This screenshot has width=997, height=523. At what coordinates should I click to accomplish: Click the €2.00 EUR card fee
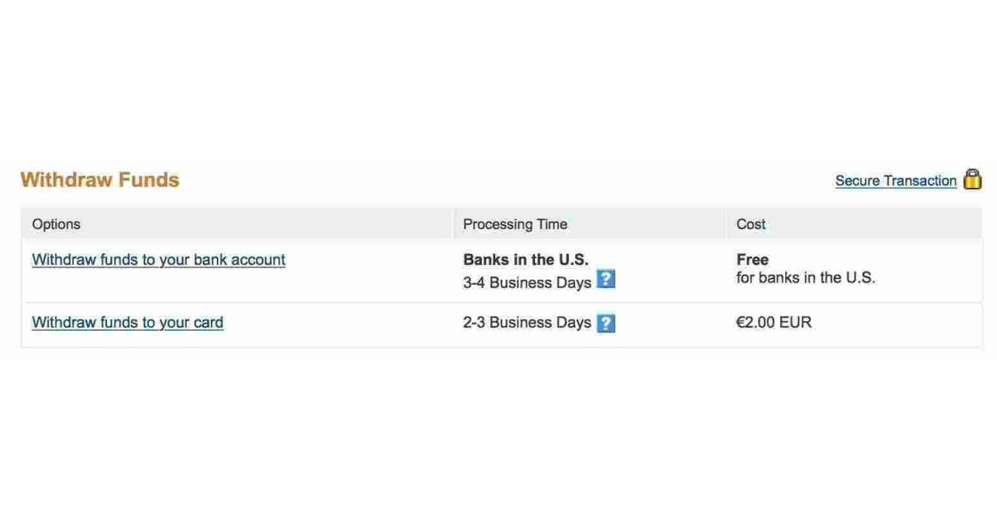tap(774, 322)
